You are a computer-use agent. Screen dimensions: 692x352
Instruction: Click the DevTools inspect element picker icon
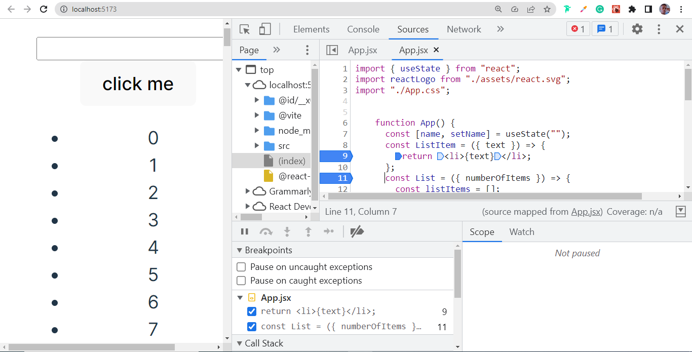245,29
